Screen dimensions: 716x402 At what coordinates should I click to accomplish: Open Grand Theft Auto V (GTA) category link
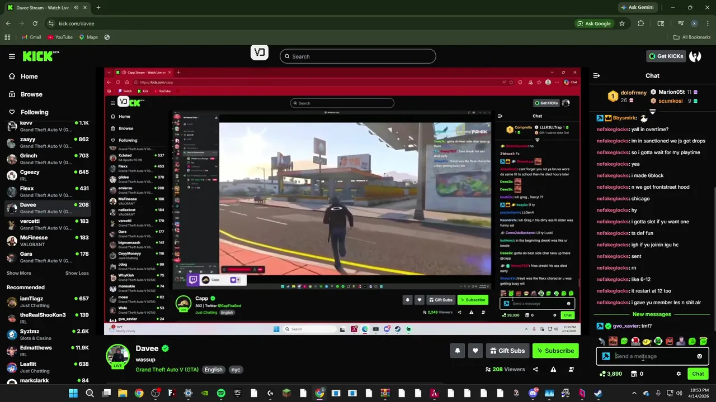coord(167,370)
